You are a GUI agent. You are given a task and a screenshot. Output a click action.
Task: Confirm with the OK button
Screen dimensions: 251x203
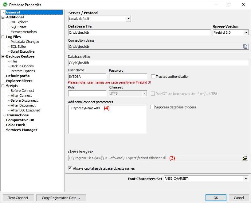(x=216, y=198)
